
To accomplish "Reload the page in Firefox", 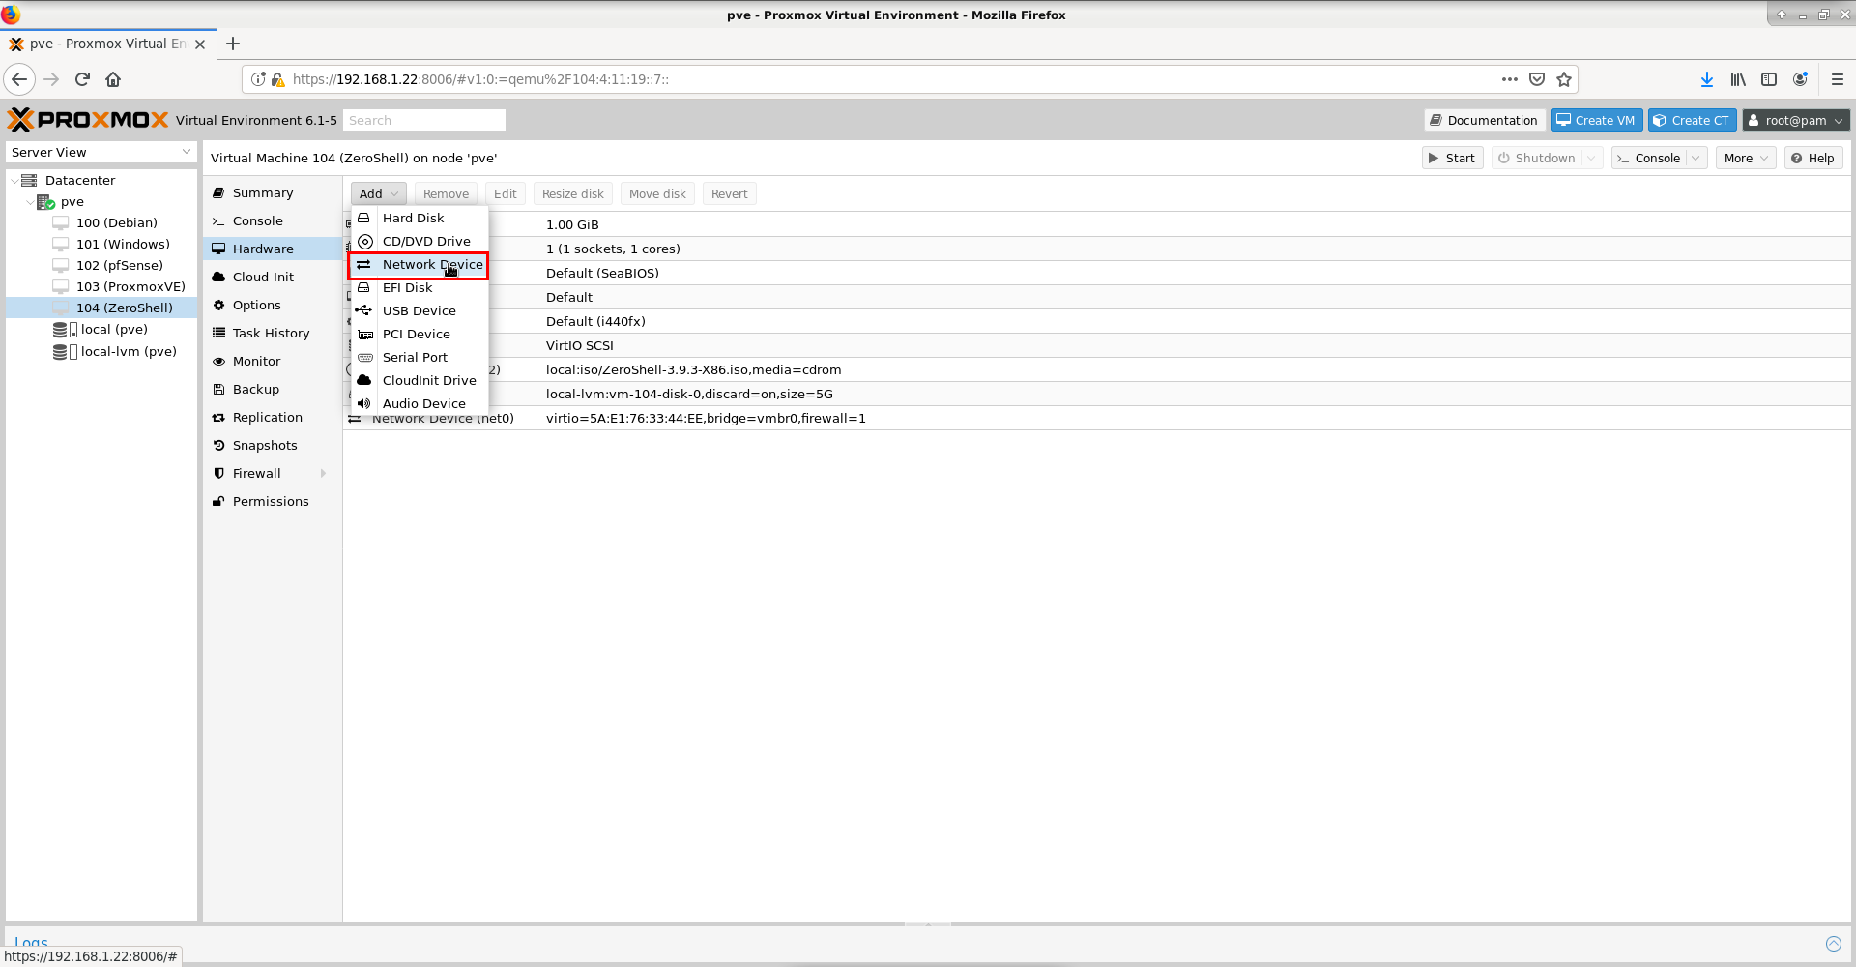I will tap(82, 79).
